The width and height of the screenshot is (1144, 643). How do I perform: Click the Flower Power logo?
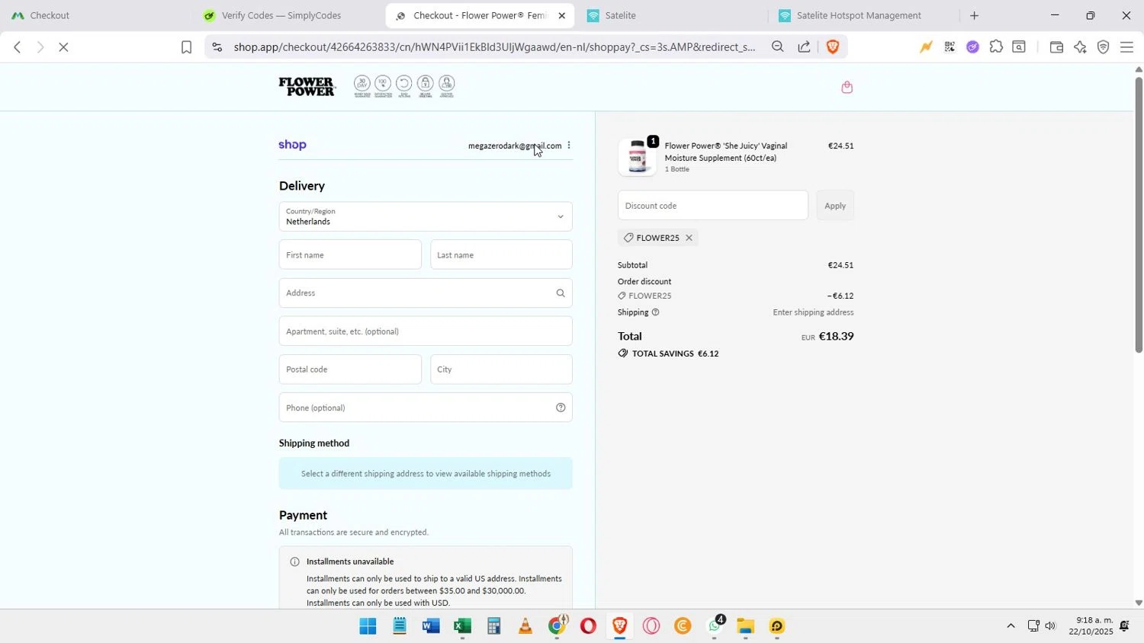307,86
